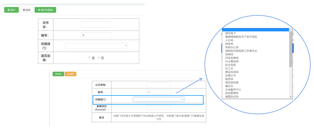Click the 文件字 text input field

(96, 25)
